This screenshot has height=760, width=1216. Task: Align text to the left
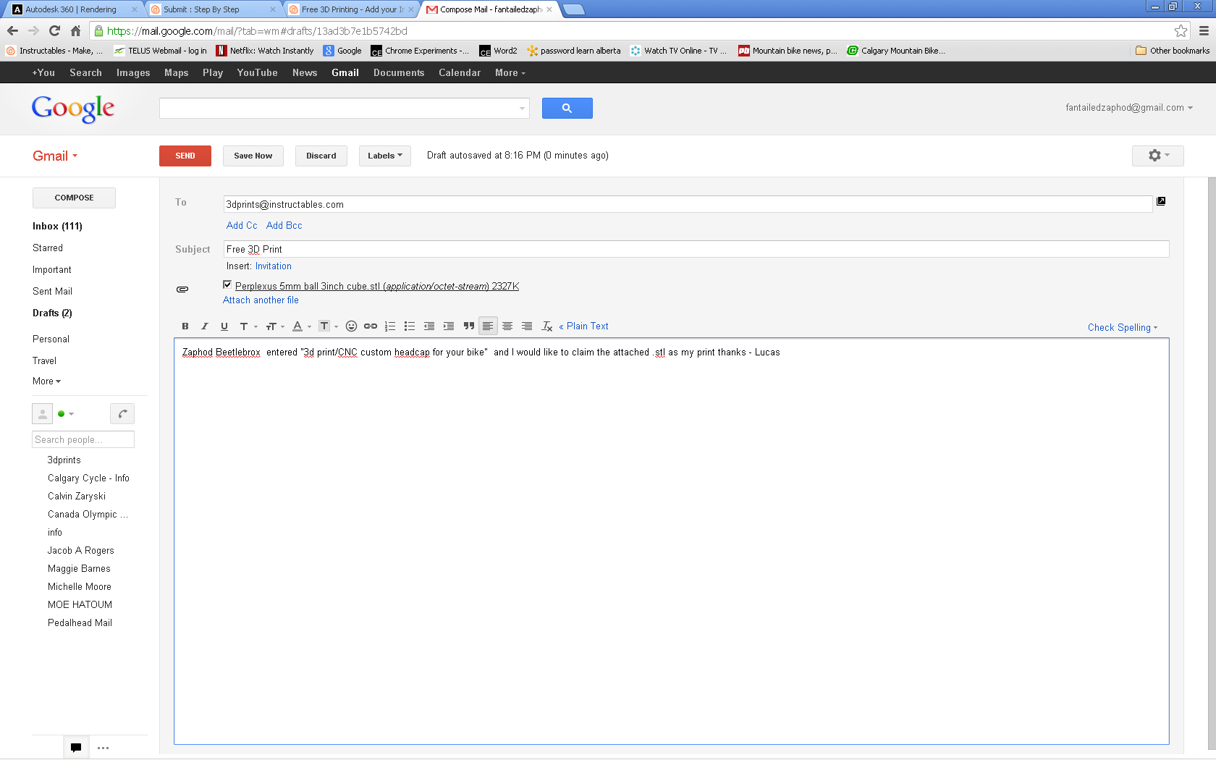pyautogui.click(x=488, y=326)
